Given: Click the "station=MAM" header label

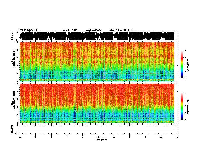Looking at the screenshot, I should coord(94,30).
